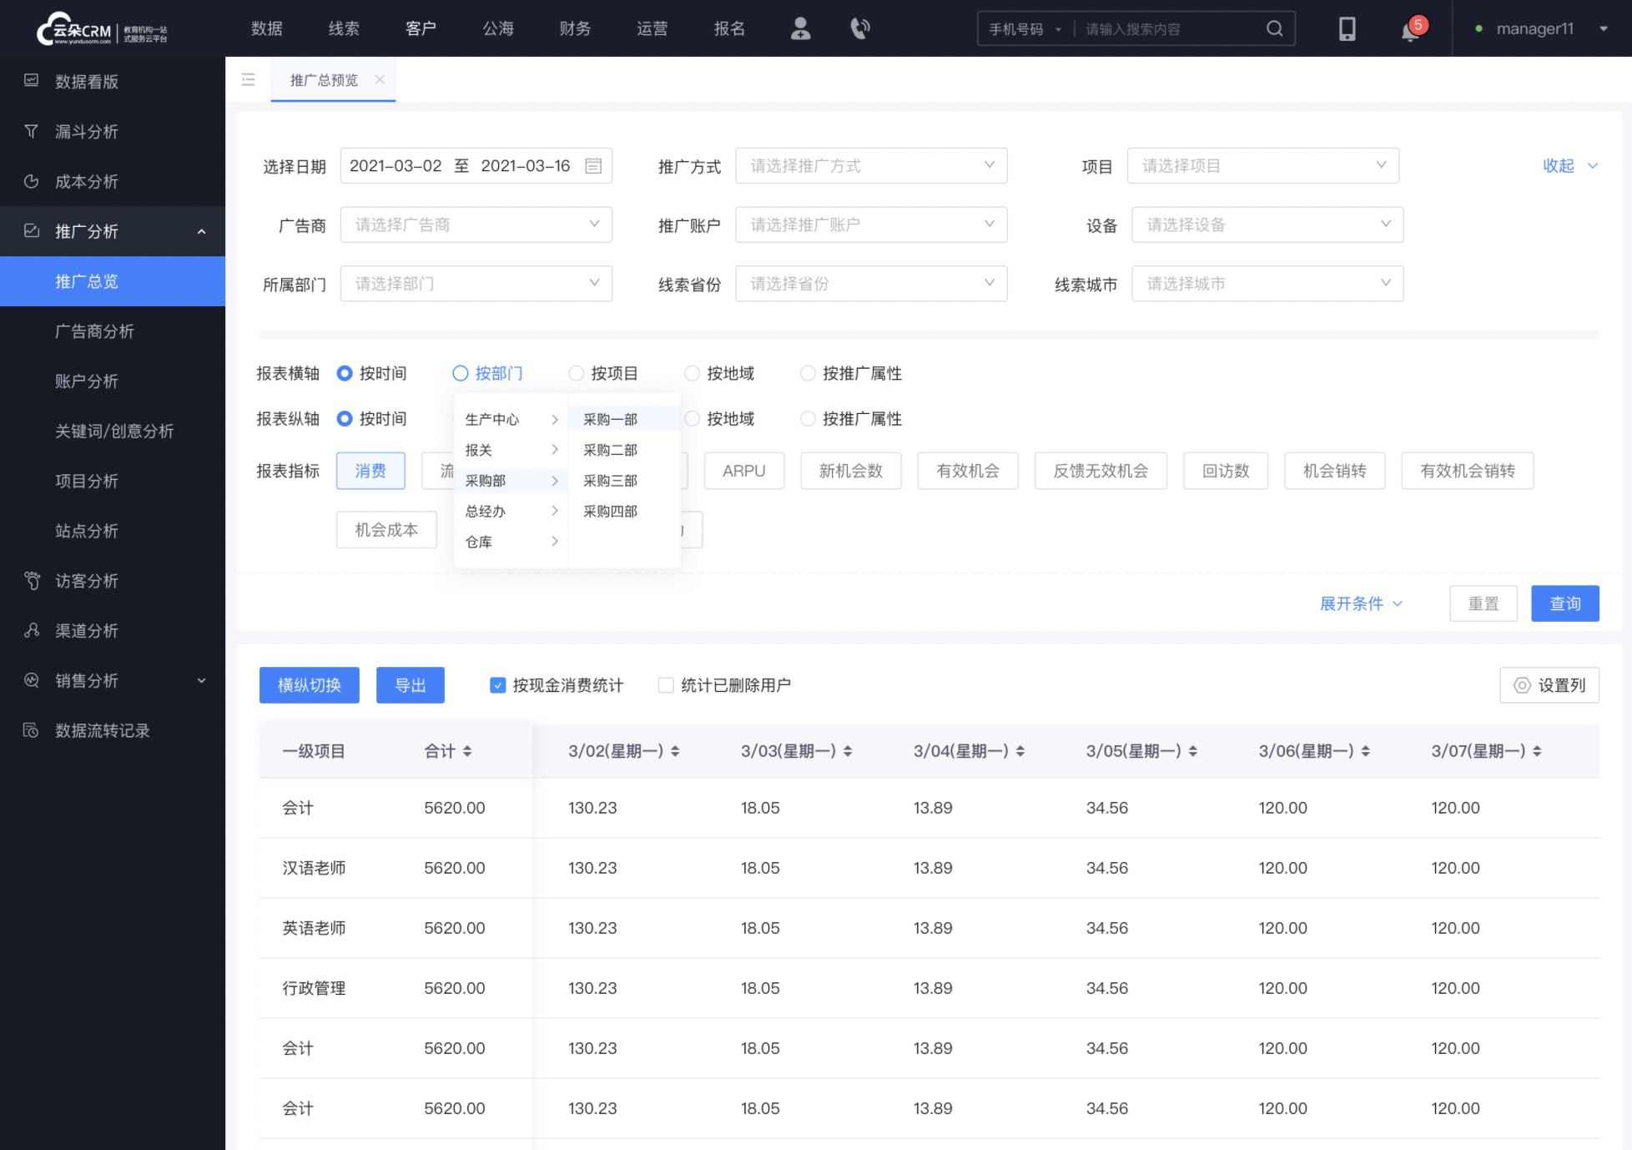1632x1150 pixels.
Task: Click 查询 query button
Action: point(1564,603)
